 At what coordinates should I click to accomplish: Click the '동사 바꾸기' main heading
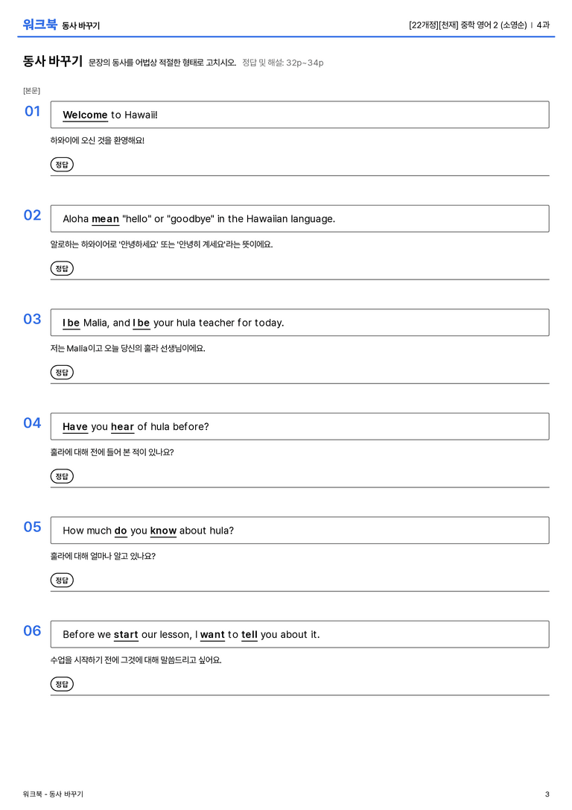(x=53, y=61)
